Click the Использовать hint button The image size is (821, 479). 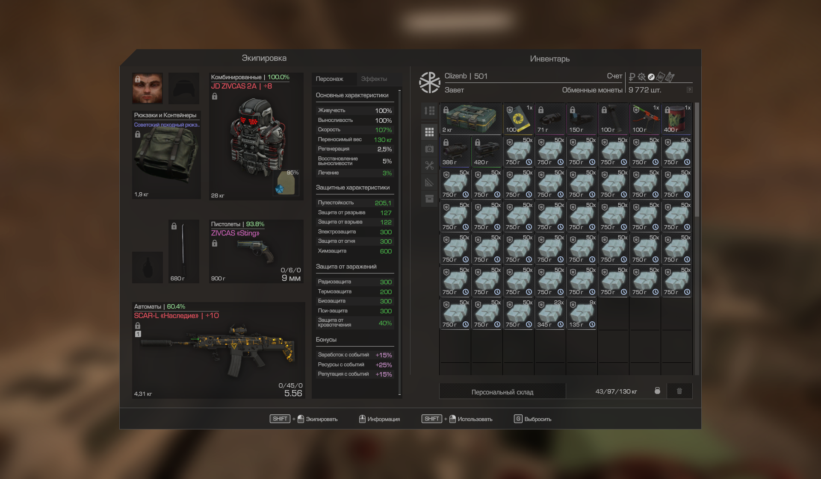457,419
